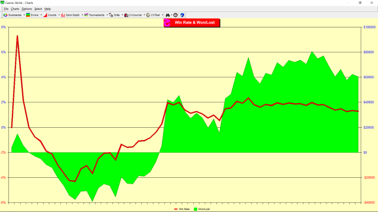Click the Summaries toolbar icon
The width and height of the screenshot is (378, 212).
[x=5, y=15]
